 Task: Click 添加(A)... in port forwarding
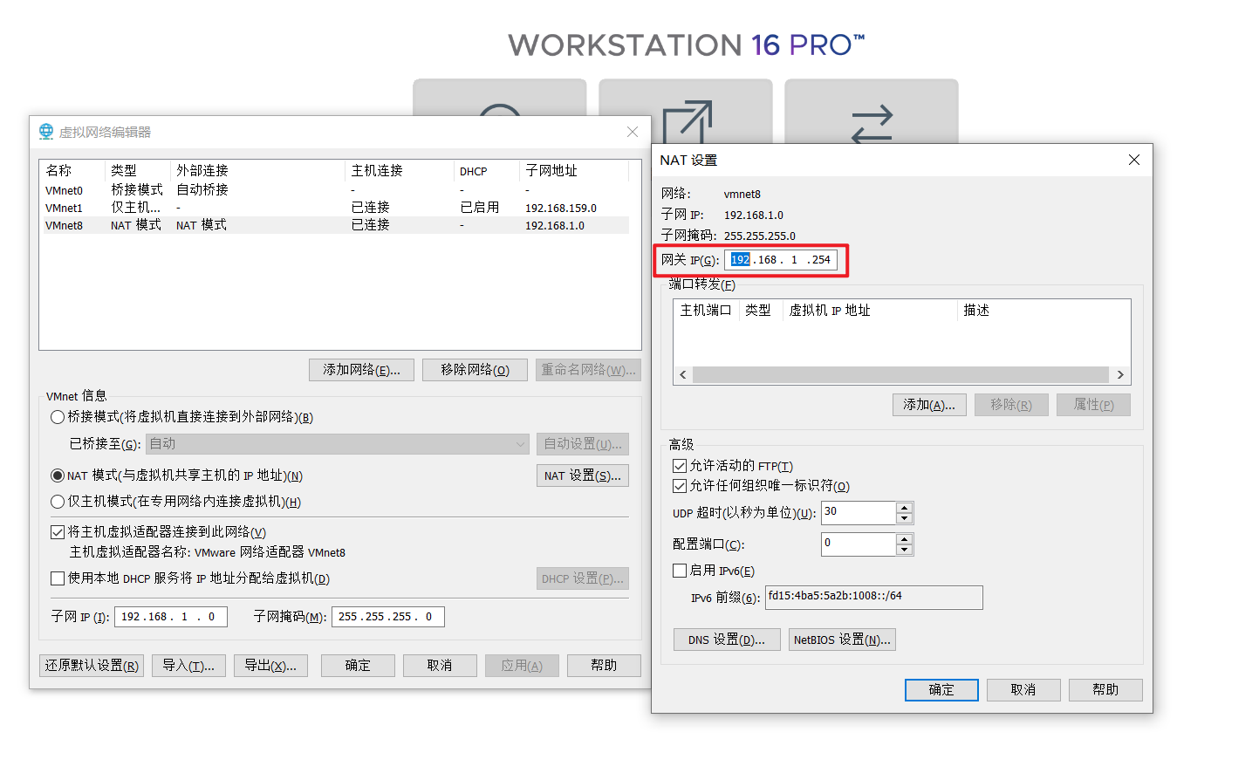929,405
